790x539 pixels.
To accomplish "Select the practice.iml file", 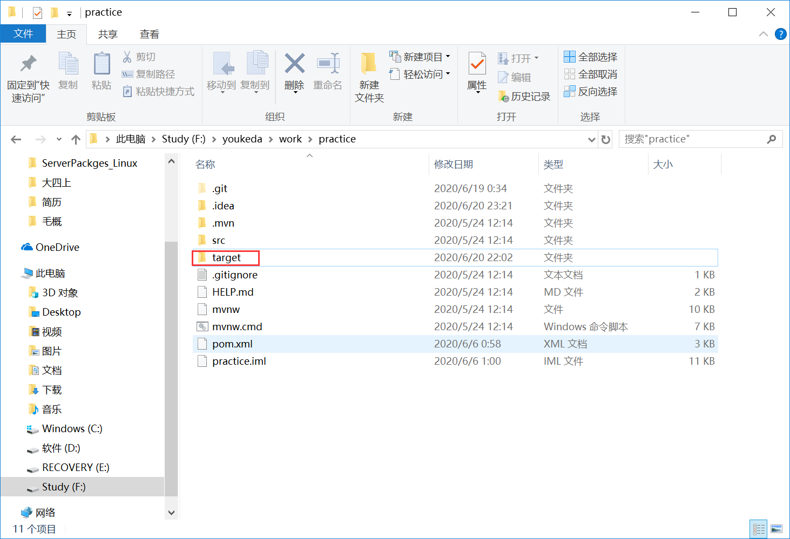I will point(455,361).
